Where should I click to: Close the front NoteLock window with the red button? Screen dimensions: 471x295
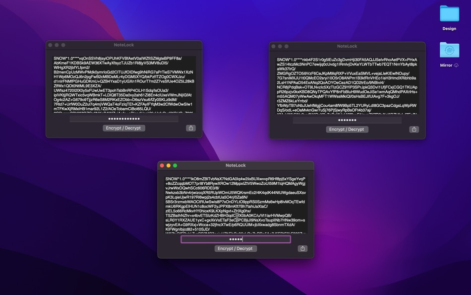162,165
